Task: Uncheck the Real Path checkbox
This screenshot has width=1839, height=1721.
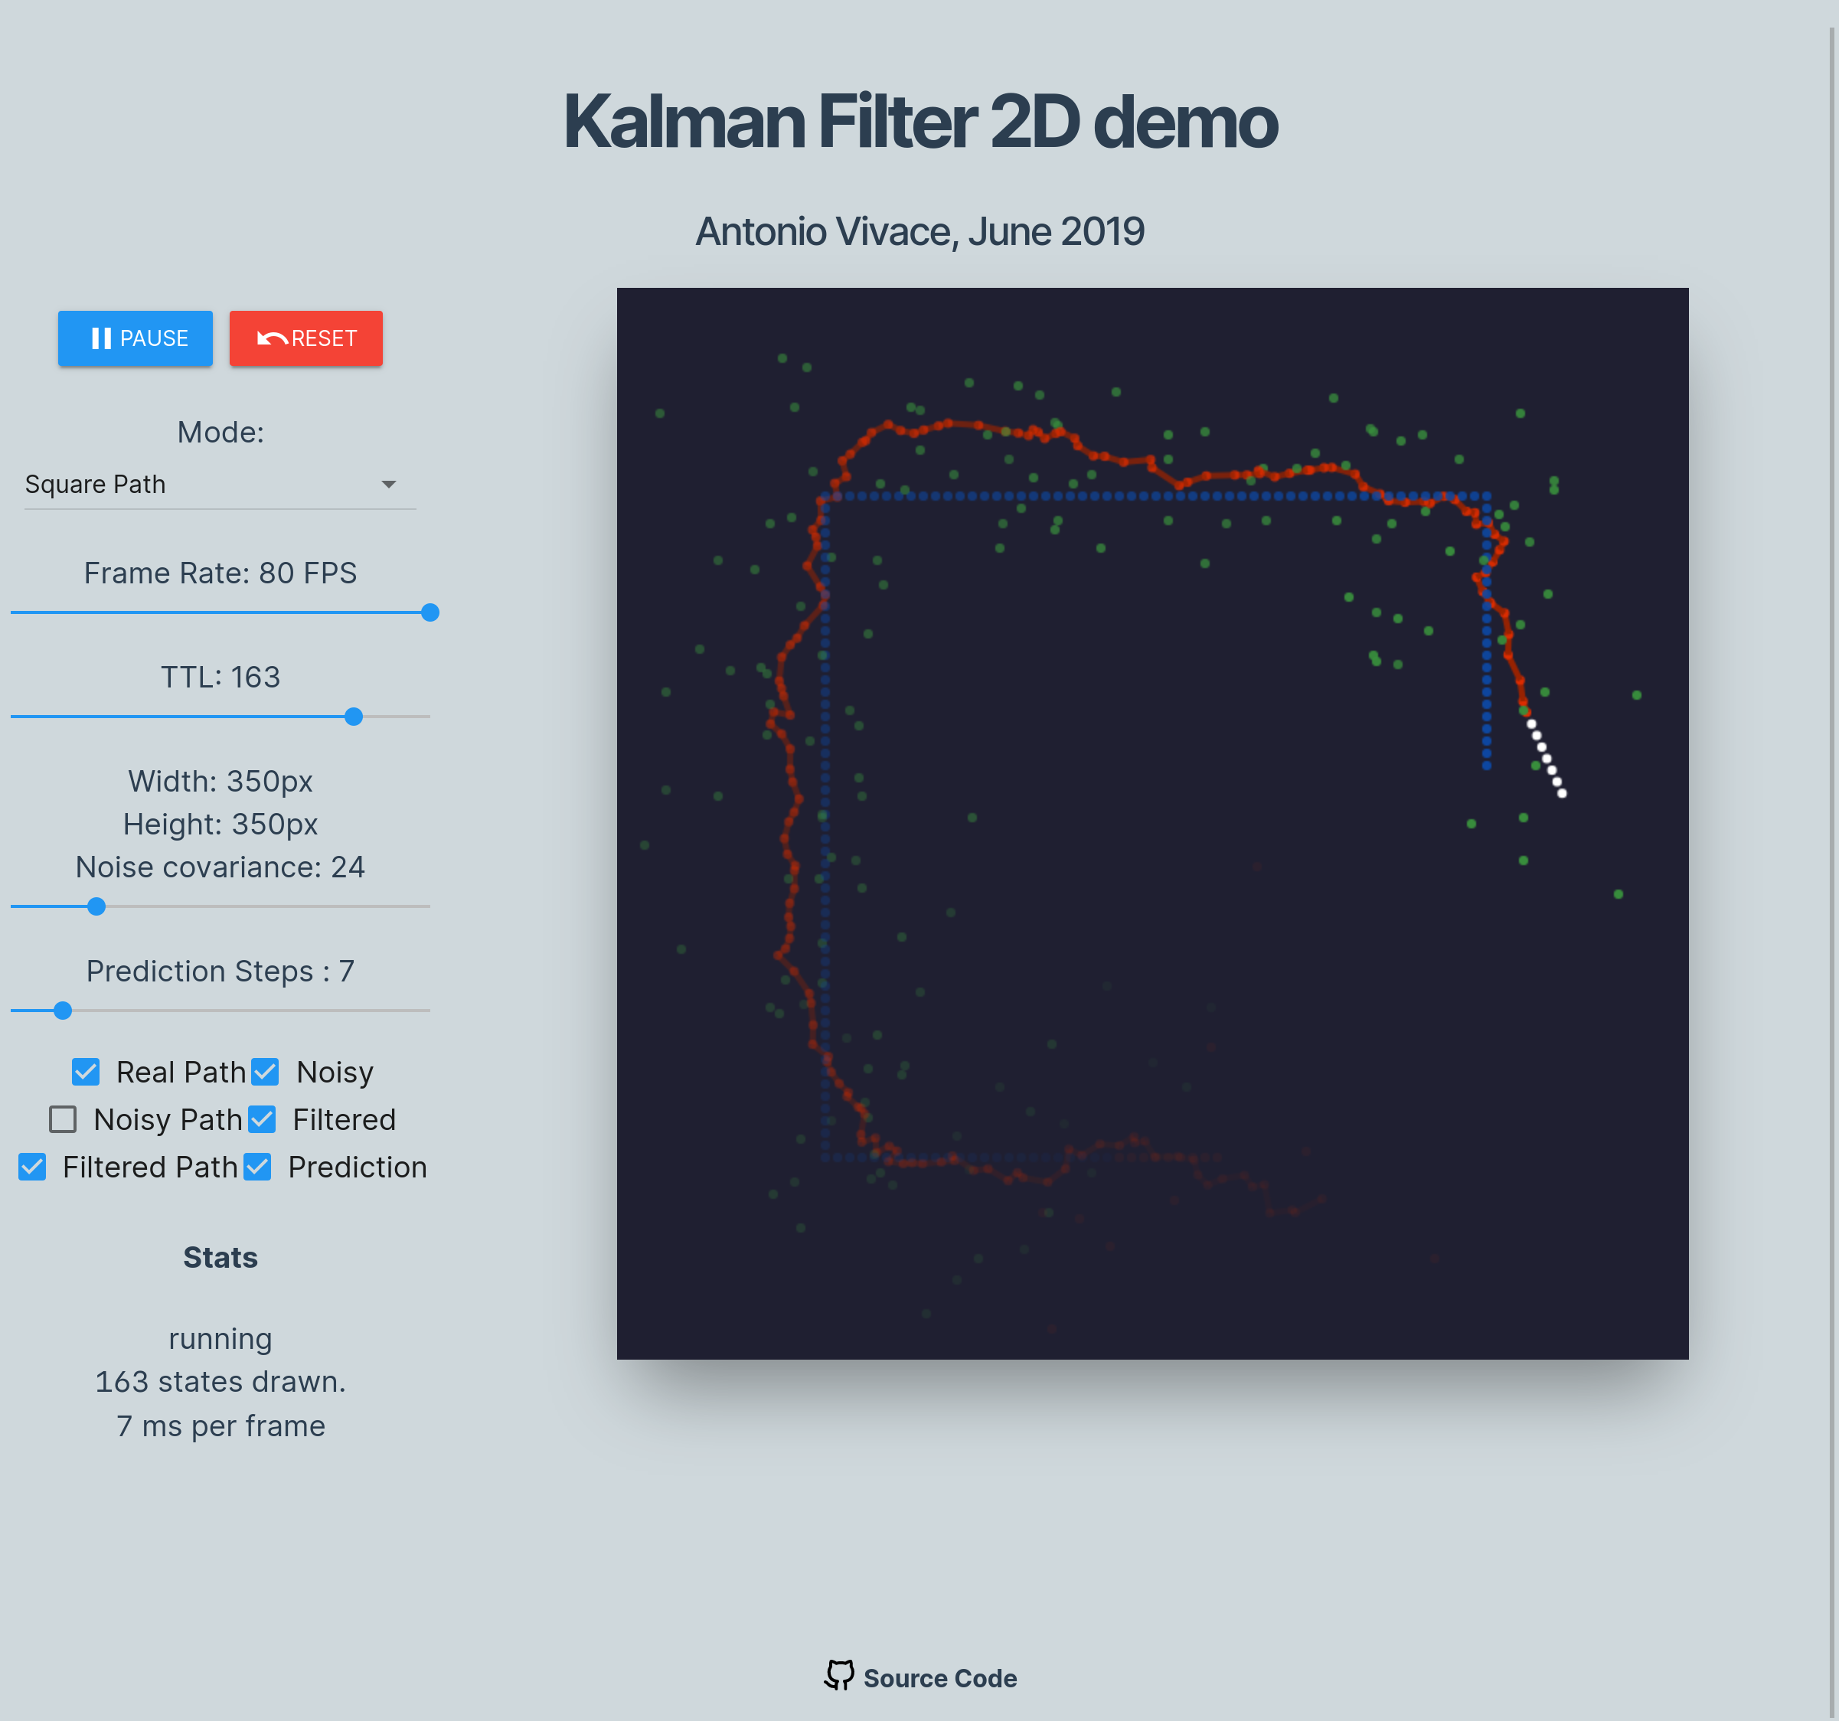Action: pos(86,1072)
